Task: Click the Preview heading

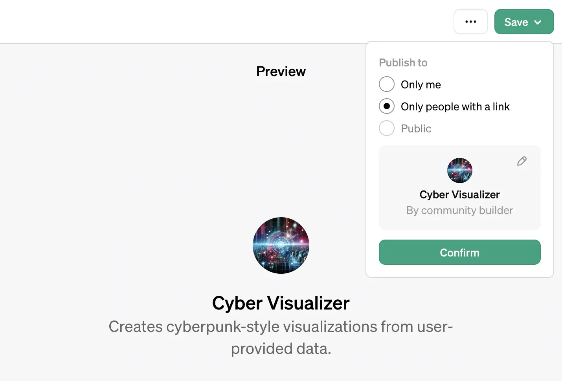Action: (281, 71)
